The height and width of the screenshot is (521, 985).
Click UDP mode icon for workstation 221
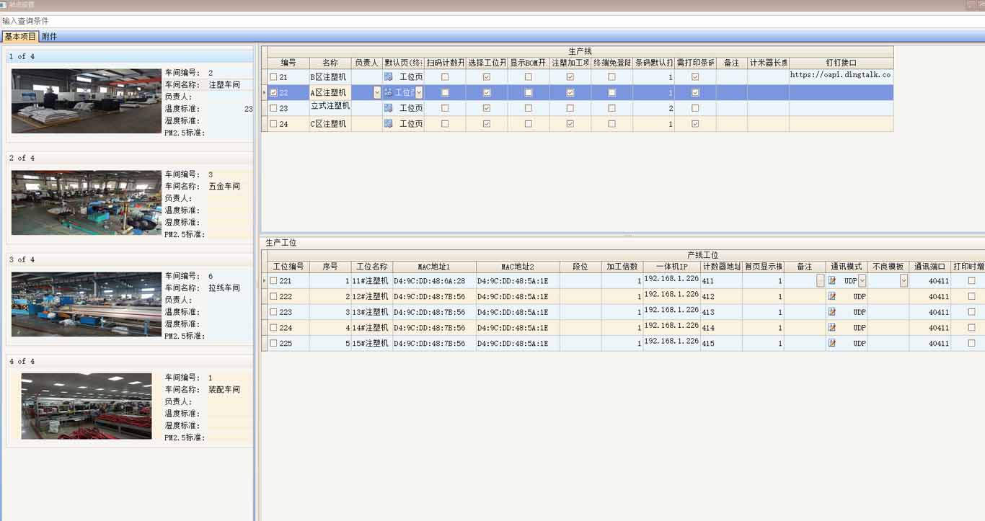[x=832, y=281]
